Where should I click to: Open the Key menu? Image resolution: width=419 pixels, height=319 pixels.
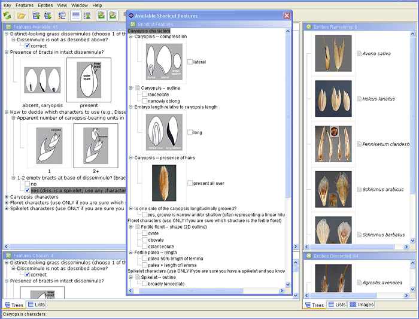(x=7, y=5)
